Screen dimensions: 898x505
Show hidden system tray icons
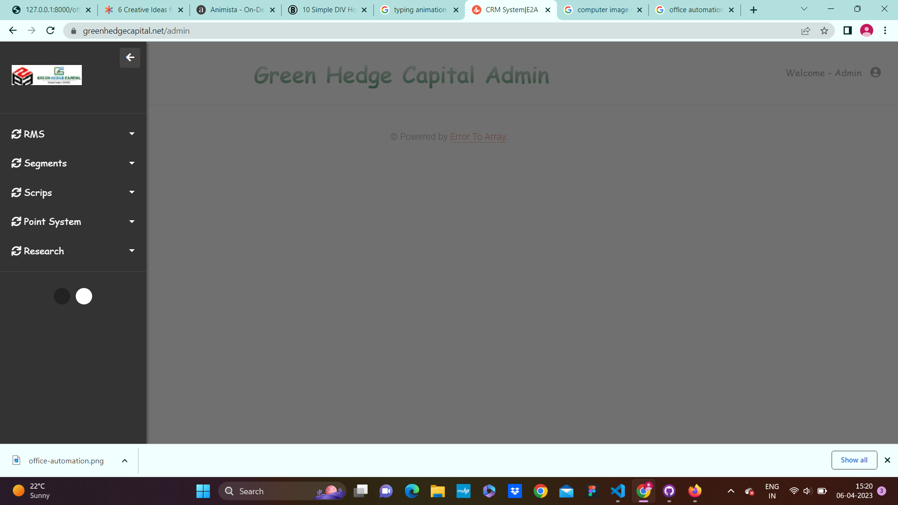click(x=731, y=491)
